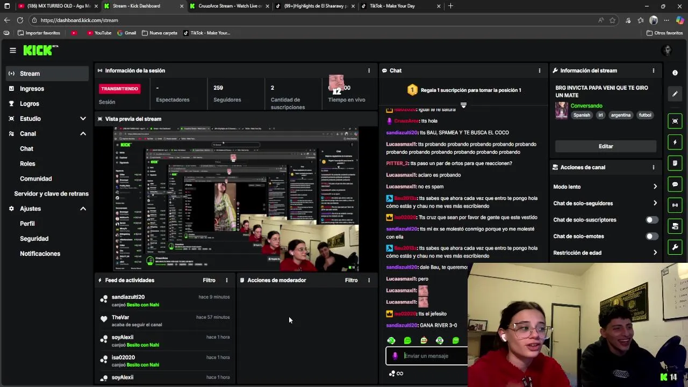Viewport: 688px width, 387px height.
Task: Click the lightning bolt icon in sidebar
Action: (675, 142)
